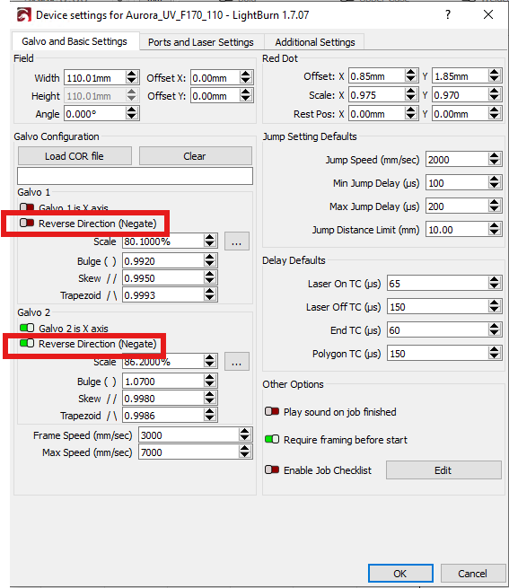Click the End TC stepper arrows
The image size is (509, 588).
[495, 330]
